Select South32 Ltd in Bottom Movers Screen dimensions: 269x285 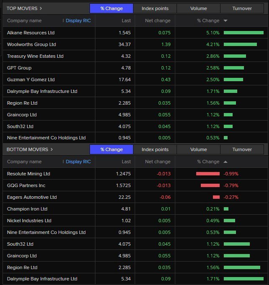(20, 244)
